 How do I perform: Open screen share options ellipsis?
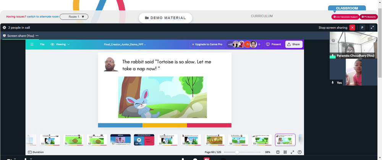pyautogui.click(x=37, y=36)
